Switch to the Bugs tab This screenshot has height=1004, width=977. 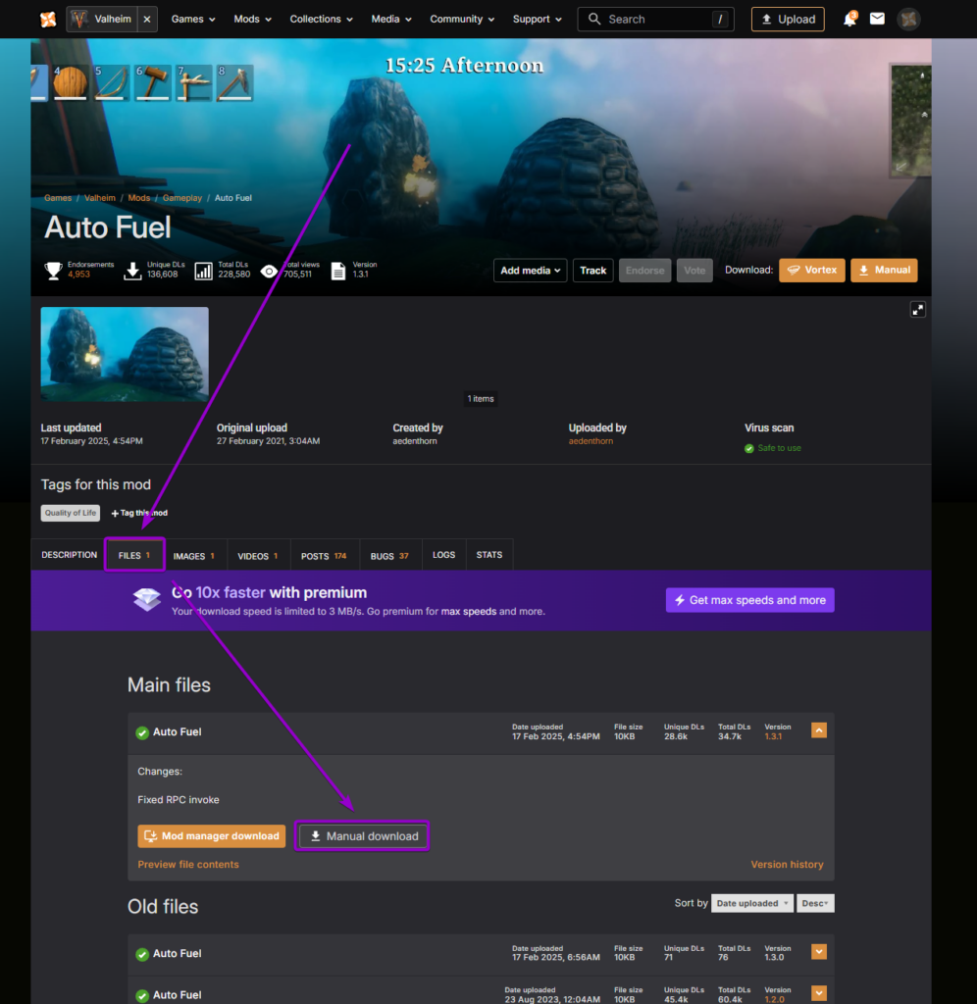389,556
